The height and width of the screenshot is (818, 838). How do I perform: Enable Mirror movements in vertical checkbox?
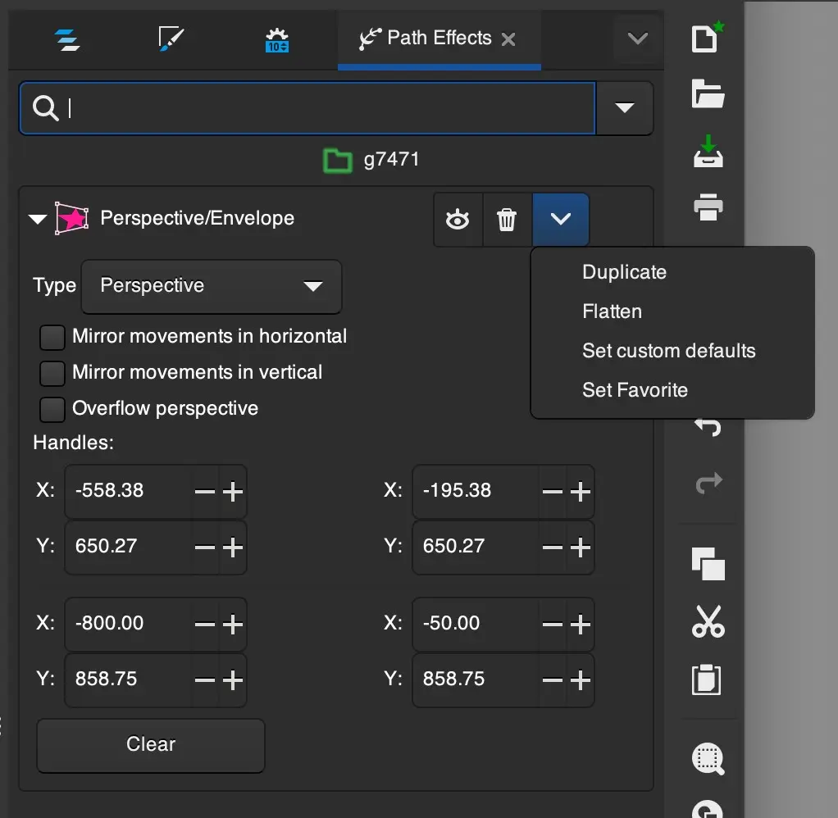click(52, 373)
